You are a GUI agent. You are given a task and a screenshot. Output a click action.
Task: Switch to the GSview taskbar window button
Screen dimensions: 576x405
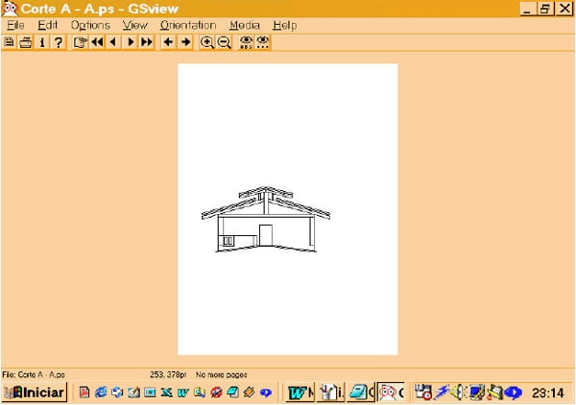391,393
